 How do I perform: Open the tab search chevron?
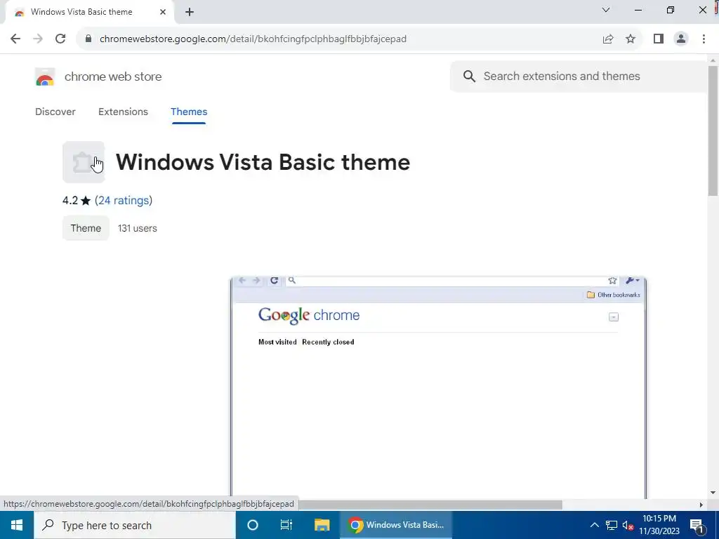click(x=606, y=10)
